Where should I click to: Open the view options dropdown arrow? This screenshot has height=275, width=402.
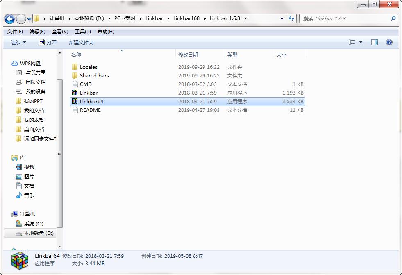(361, 42)
